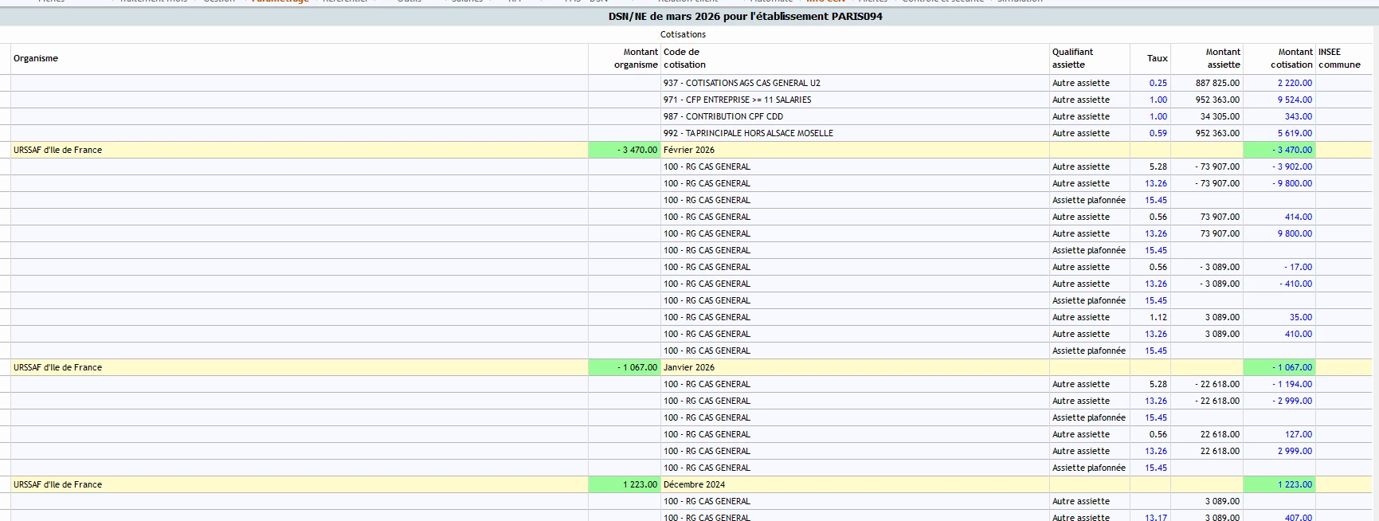This screenshot has height=521, width=1379.
Task: Click the blue 2 220.00 cotisation amount
Action: [x=1295, y=83]
